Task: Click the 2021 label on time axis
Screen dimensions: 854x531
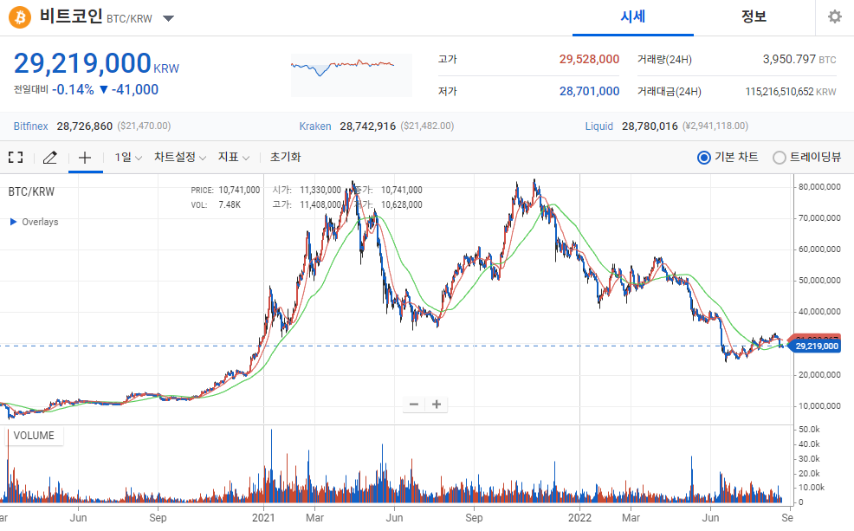Action: [x=263, y=517]
